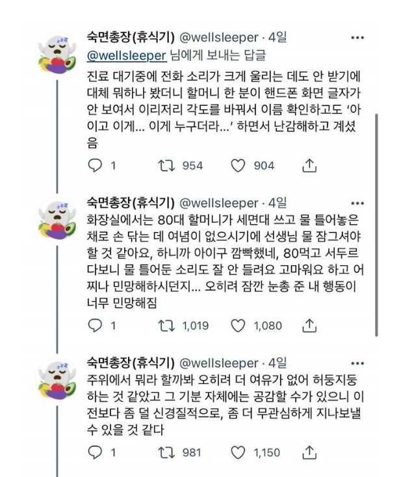Click the vertical scrollbar on the right
This screenshot has width=401, height=477.
coord(377,225)
